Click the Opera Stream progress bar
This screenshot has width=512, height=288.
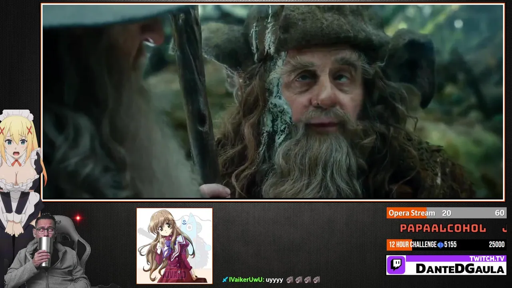446,213
